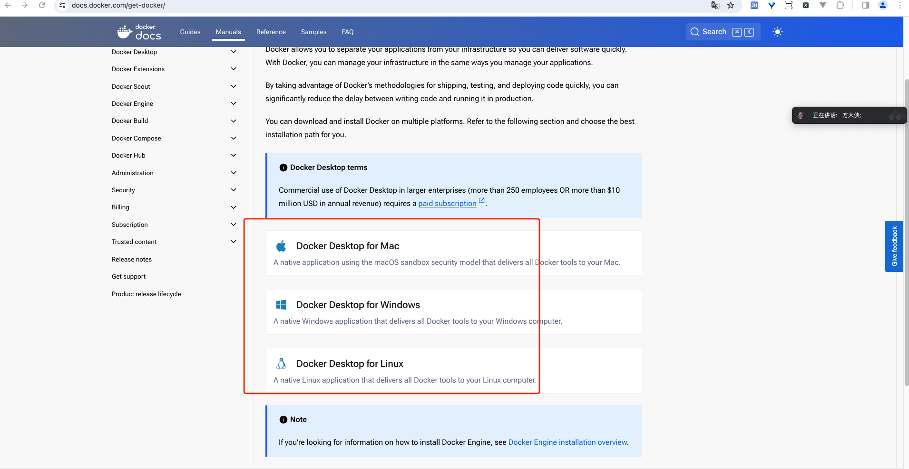Click the Docker docs logo
909x469 pixels.
point(139,32)
